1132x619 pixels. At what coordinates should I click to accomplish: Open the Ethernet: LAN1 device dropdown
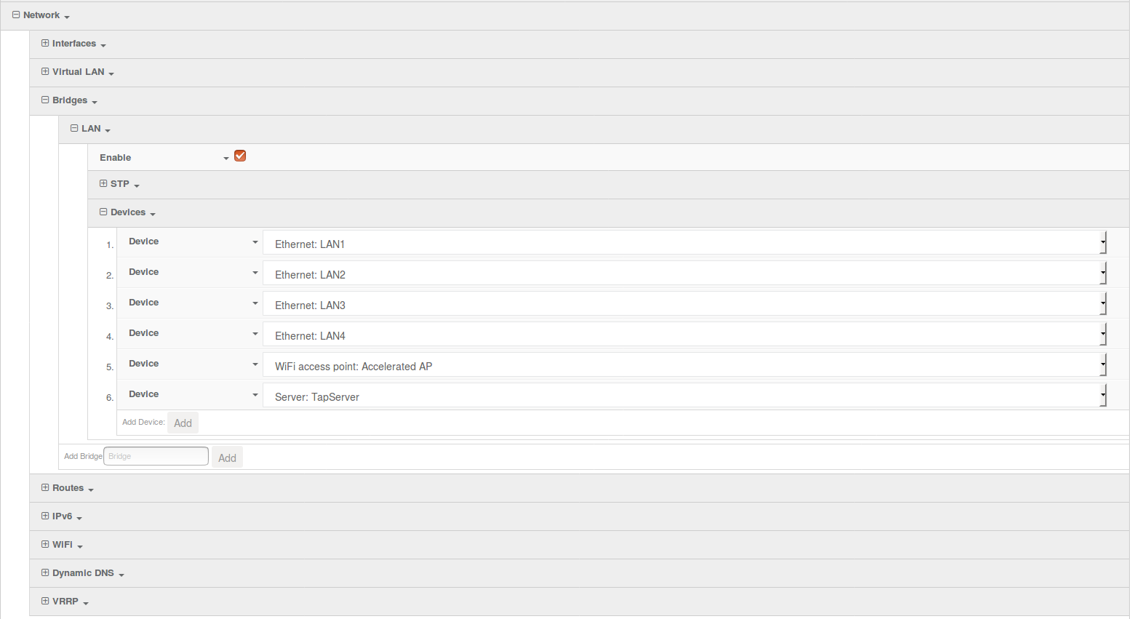[684, 244]
